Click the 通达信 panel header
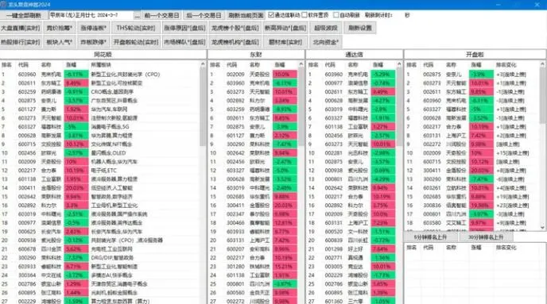 pyautogui.click(x=354, y=55)
